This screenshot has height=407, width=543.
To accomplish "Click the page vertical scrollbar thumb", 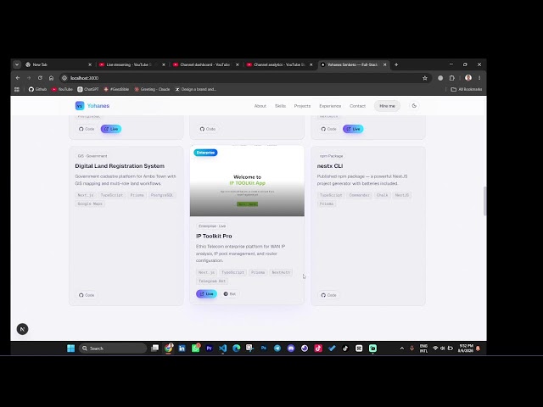I will click(x=484, y=201).
